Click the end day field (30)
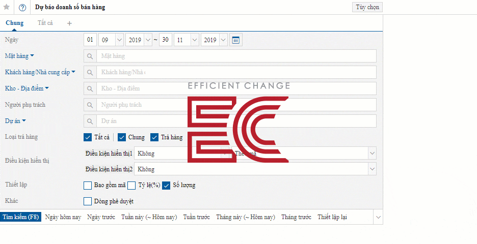The image size is (477, 244). click(166, 40)
